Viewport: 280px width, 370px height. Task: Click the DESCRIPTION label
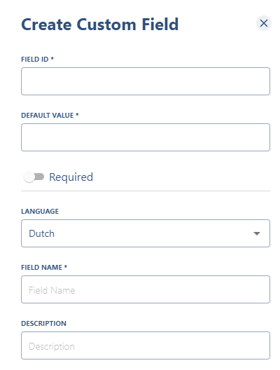pos(43,323)
